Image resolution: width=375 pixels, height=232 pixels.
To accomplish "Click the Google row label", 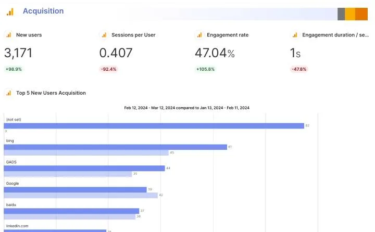I will click(12, 183).
